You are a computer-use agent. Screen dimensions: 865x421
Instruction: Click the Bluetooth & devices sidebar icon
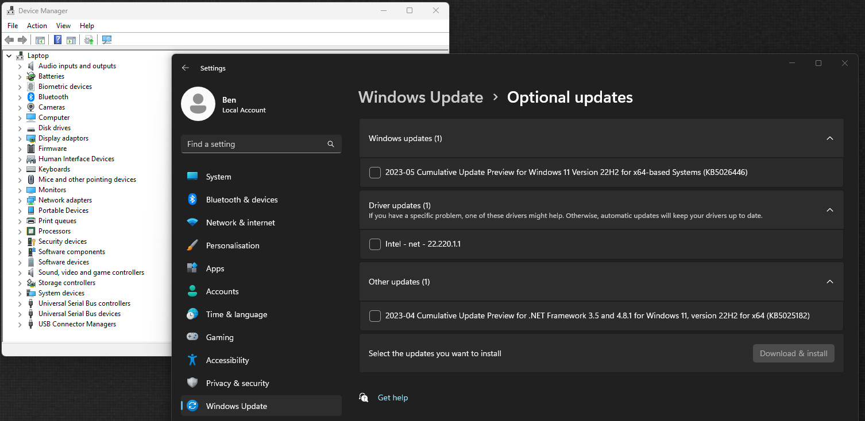(192, 200)
